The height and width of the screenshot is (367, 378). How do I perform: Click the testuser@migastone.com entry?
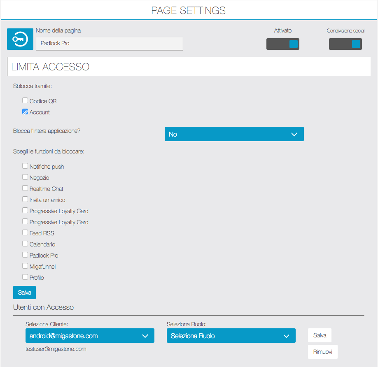(x=56, y=349)
